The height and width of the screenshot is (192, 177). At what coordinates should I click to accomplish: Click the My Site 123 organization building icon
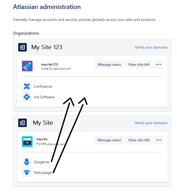[22, 47]
